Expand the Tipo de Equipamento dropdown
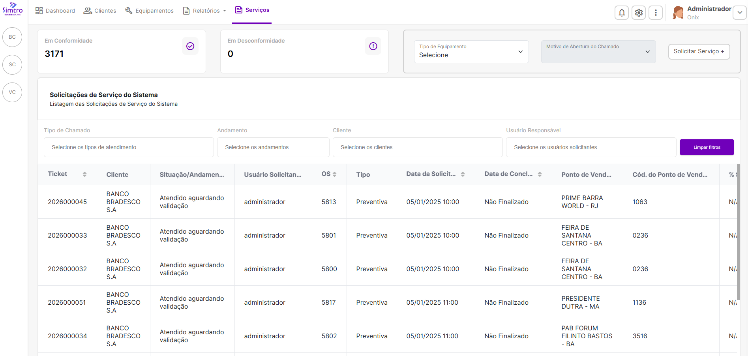Viewport: 748px width, 356px height. click(471, 52)
